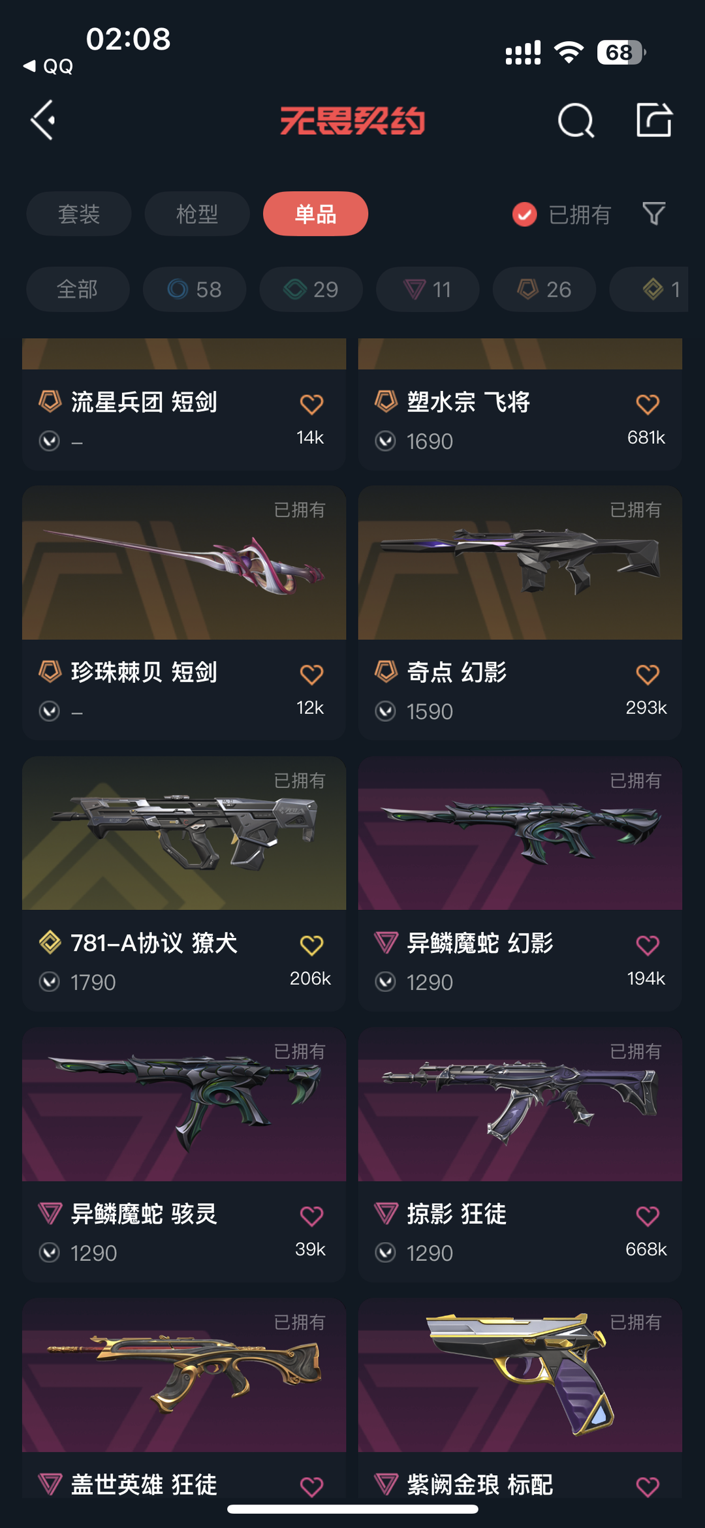Viewport: 705px width, 1528px height.
Task: Select the 单品 tab
Action: click(315, 213)
